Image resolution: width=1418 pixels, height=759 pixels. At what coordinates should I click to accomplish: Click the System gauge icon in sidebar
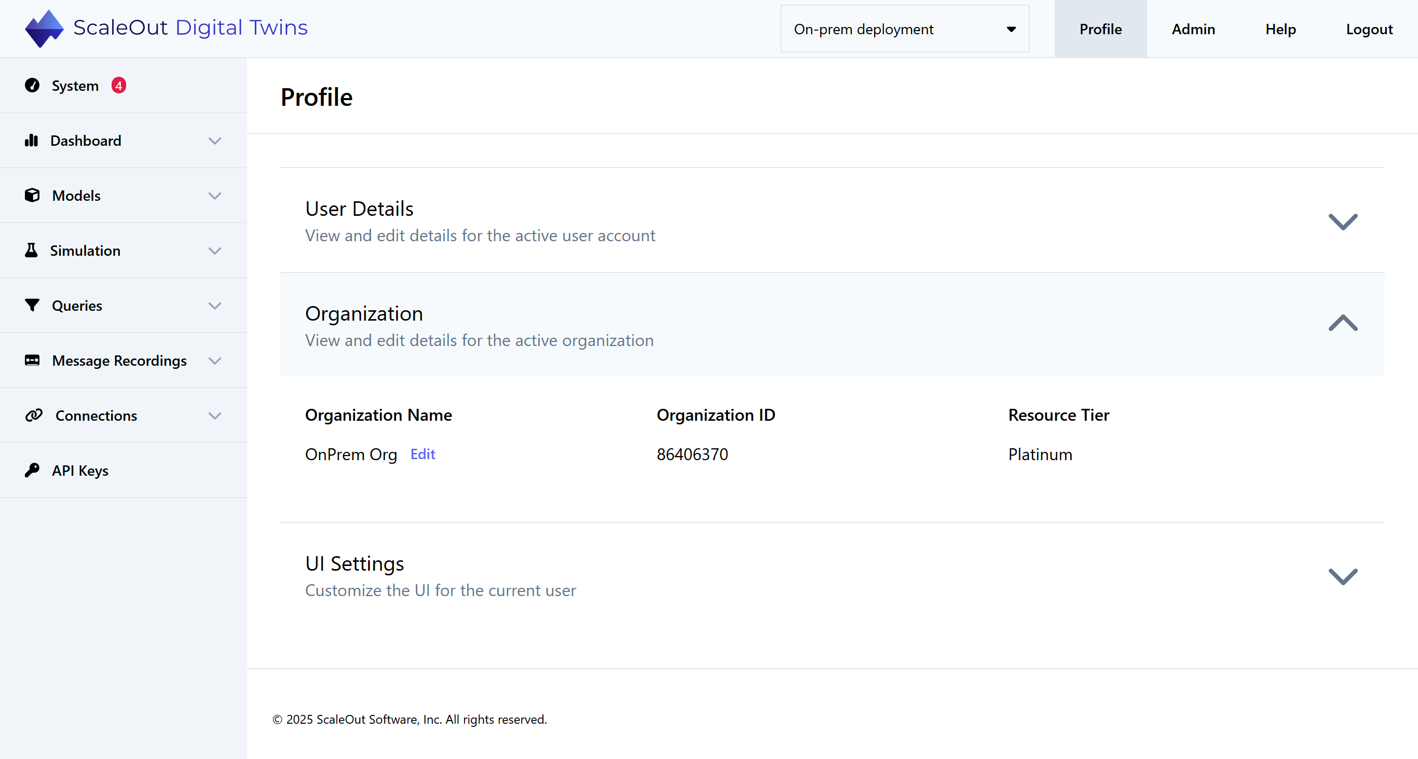click(x=32, y=85)
